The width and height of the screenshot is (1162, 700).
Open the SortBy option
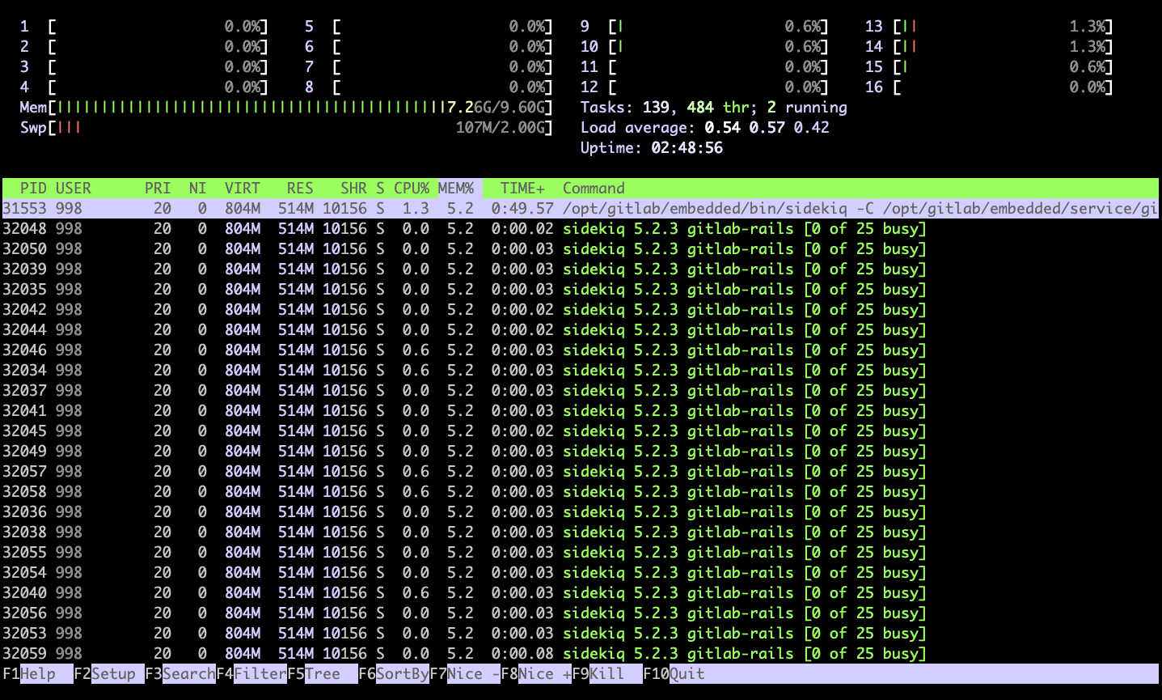point(402,673)
